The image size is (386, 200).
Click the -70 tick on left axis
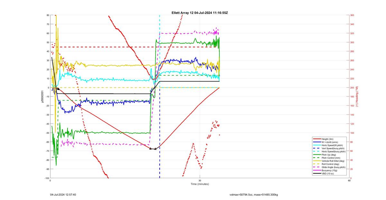click(47, 151)
